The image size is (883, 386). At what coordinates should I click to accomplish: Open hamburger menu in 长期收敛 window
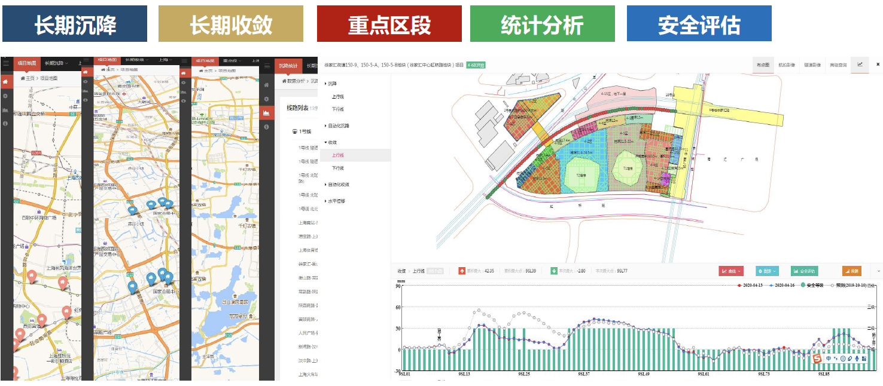(87, 60)
